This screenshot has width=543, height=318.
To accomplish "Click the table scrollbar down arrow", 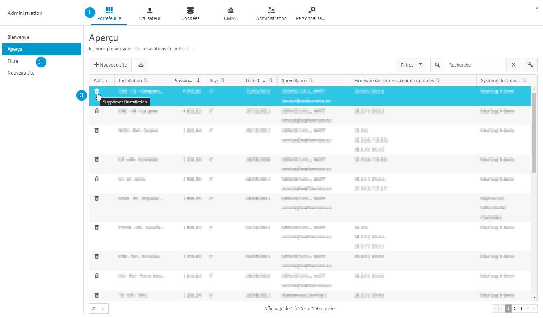I will [534, 297].
